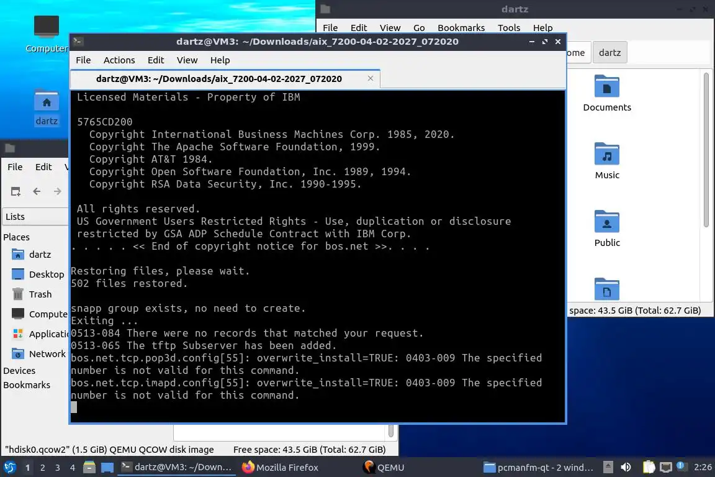The image size is (715, 477).
Task: Close the terminal tab dartz@VM3
Action: point(371,78)
